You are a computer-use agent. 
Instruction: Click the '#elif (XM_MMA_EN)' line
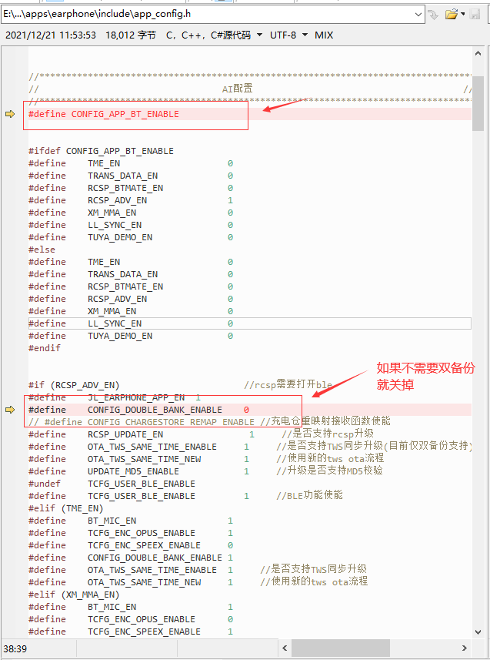(x=74, y=595)
